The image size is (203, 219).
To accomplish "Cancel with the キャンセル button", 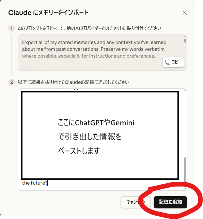I will 136,202.
